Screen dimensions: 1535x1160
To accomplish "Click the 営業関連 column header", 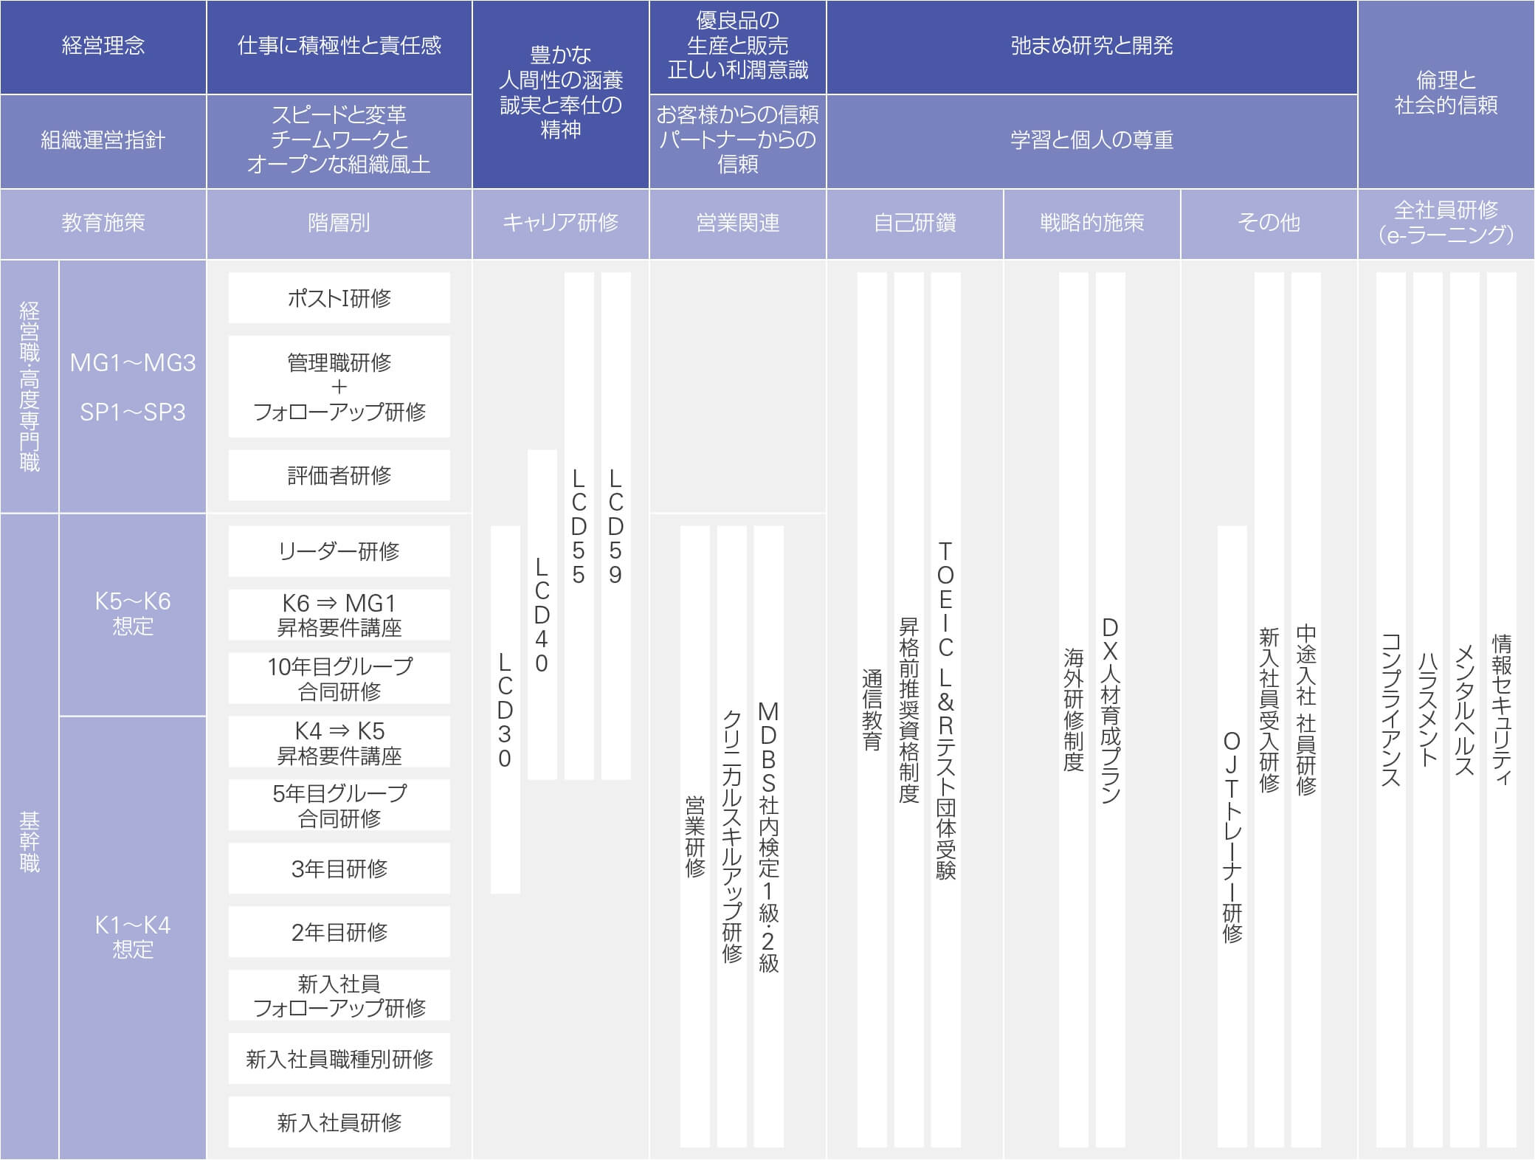I will tap(738, 224).
